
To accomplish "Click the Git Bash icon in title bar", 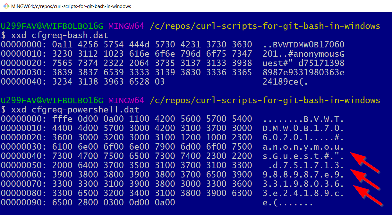I will [6, 6].
